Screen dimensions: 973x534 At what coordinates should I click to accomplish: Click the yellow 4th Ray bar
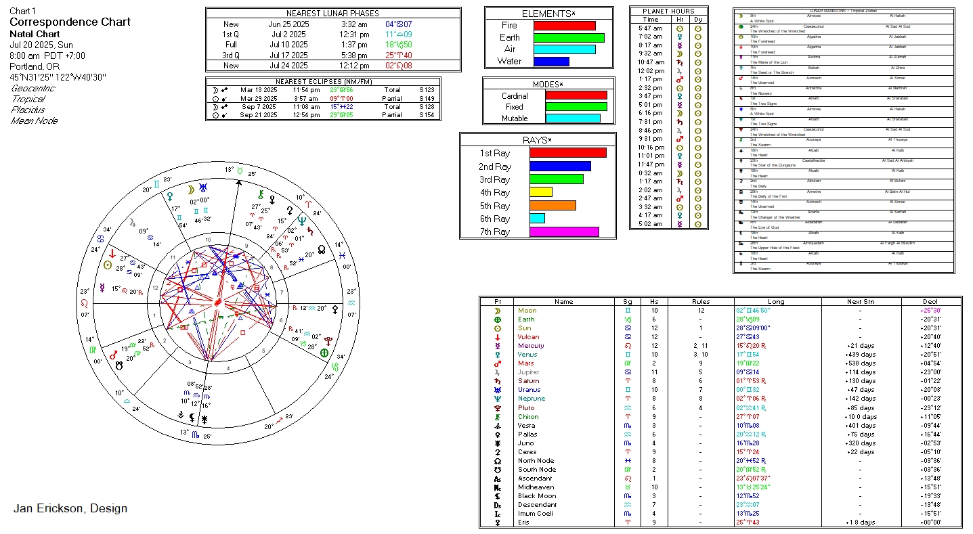click(x=540, y=192)
